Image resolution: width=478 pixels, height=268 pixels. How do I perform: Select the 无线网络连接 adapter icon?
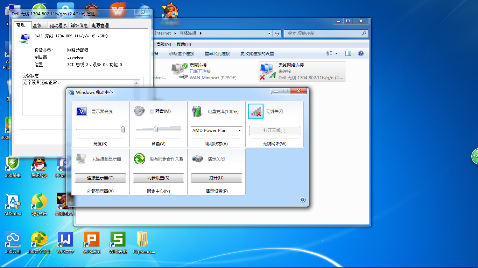point(268,71)
